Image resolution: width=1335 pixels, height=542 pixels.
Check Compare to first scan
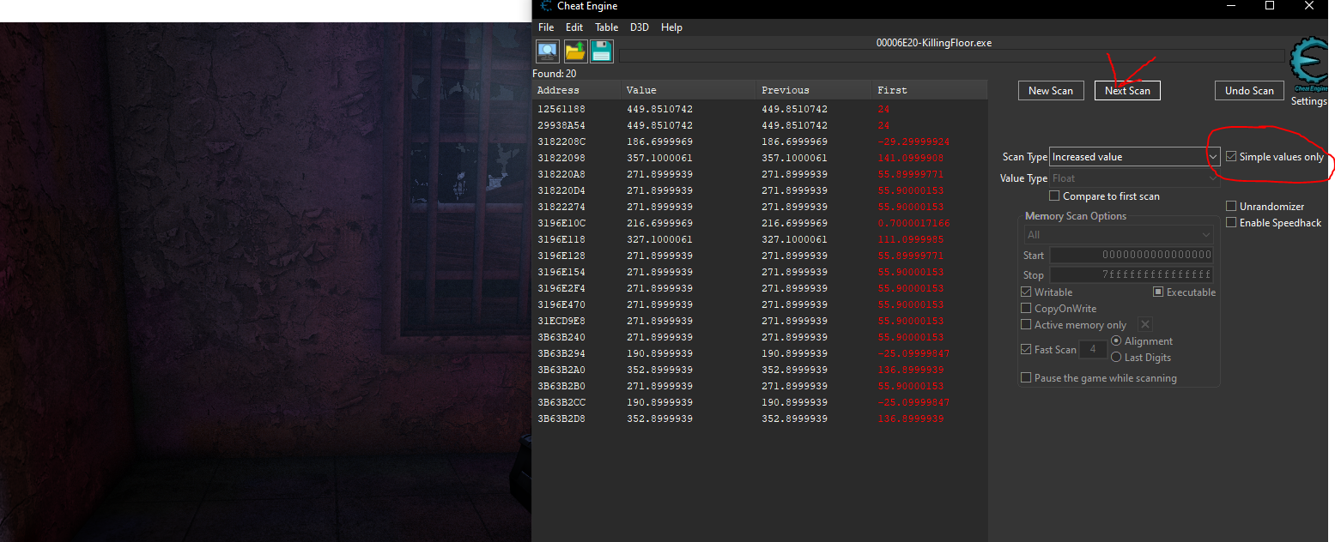click(x=1054, y=196)
